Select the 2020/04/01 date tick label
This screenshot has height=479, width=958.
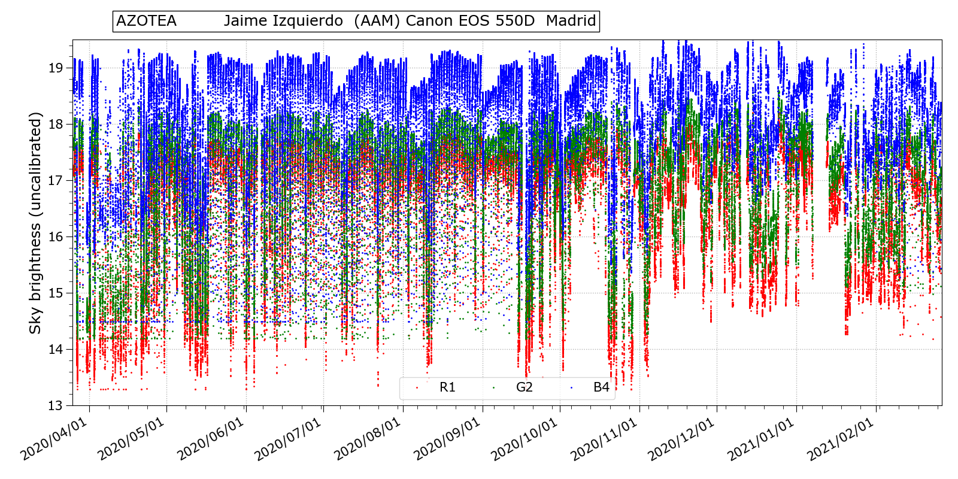(54, 440)
